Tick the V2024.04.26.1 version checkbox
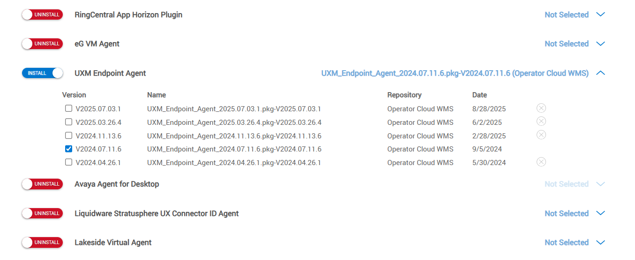The width and height of the screenshot is (635, 260). (x=69, y=163)
